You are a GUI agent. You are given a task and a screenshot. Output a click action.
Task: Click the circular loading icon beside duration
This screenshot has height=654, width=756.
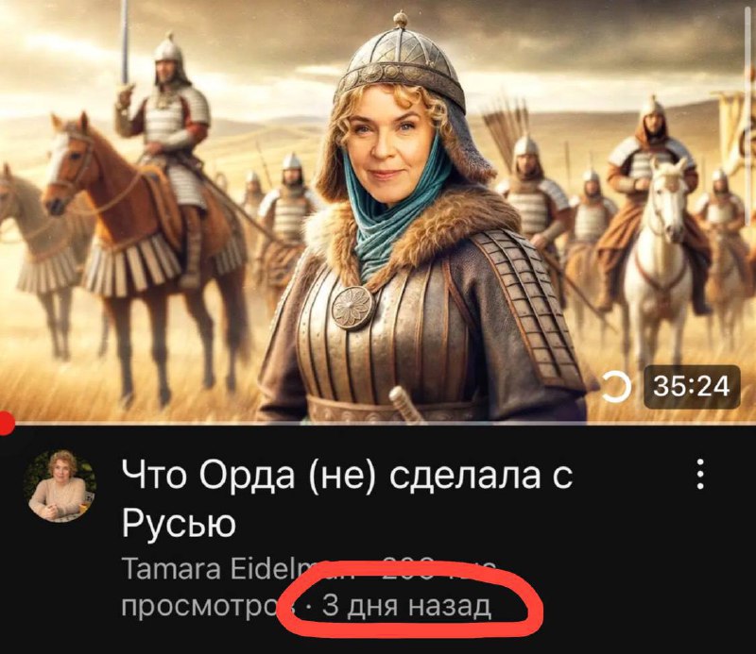pos(617,387)
